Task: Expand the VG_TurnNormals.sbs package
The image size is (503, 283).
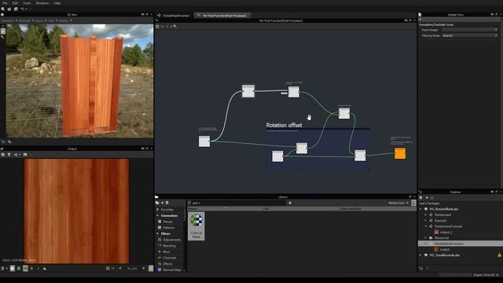Action: pyautogui.click(x=421, y=255)
